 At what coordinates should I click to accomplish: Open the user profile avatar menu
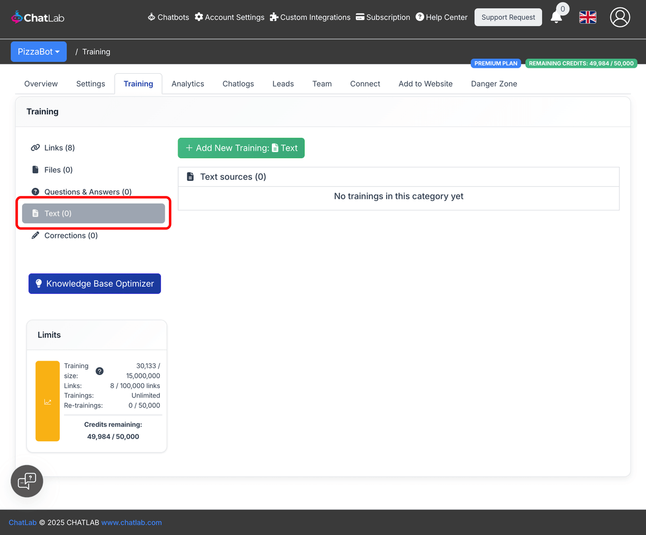(620, 17)
